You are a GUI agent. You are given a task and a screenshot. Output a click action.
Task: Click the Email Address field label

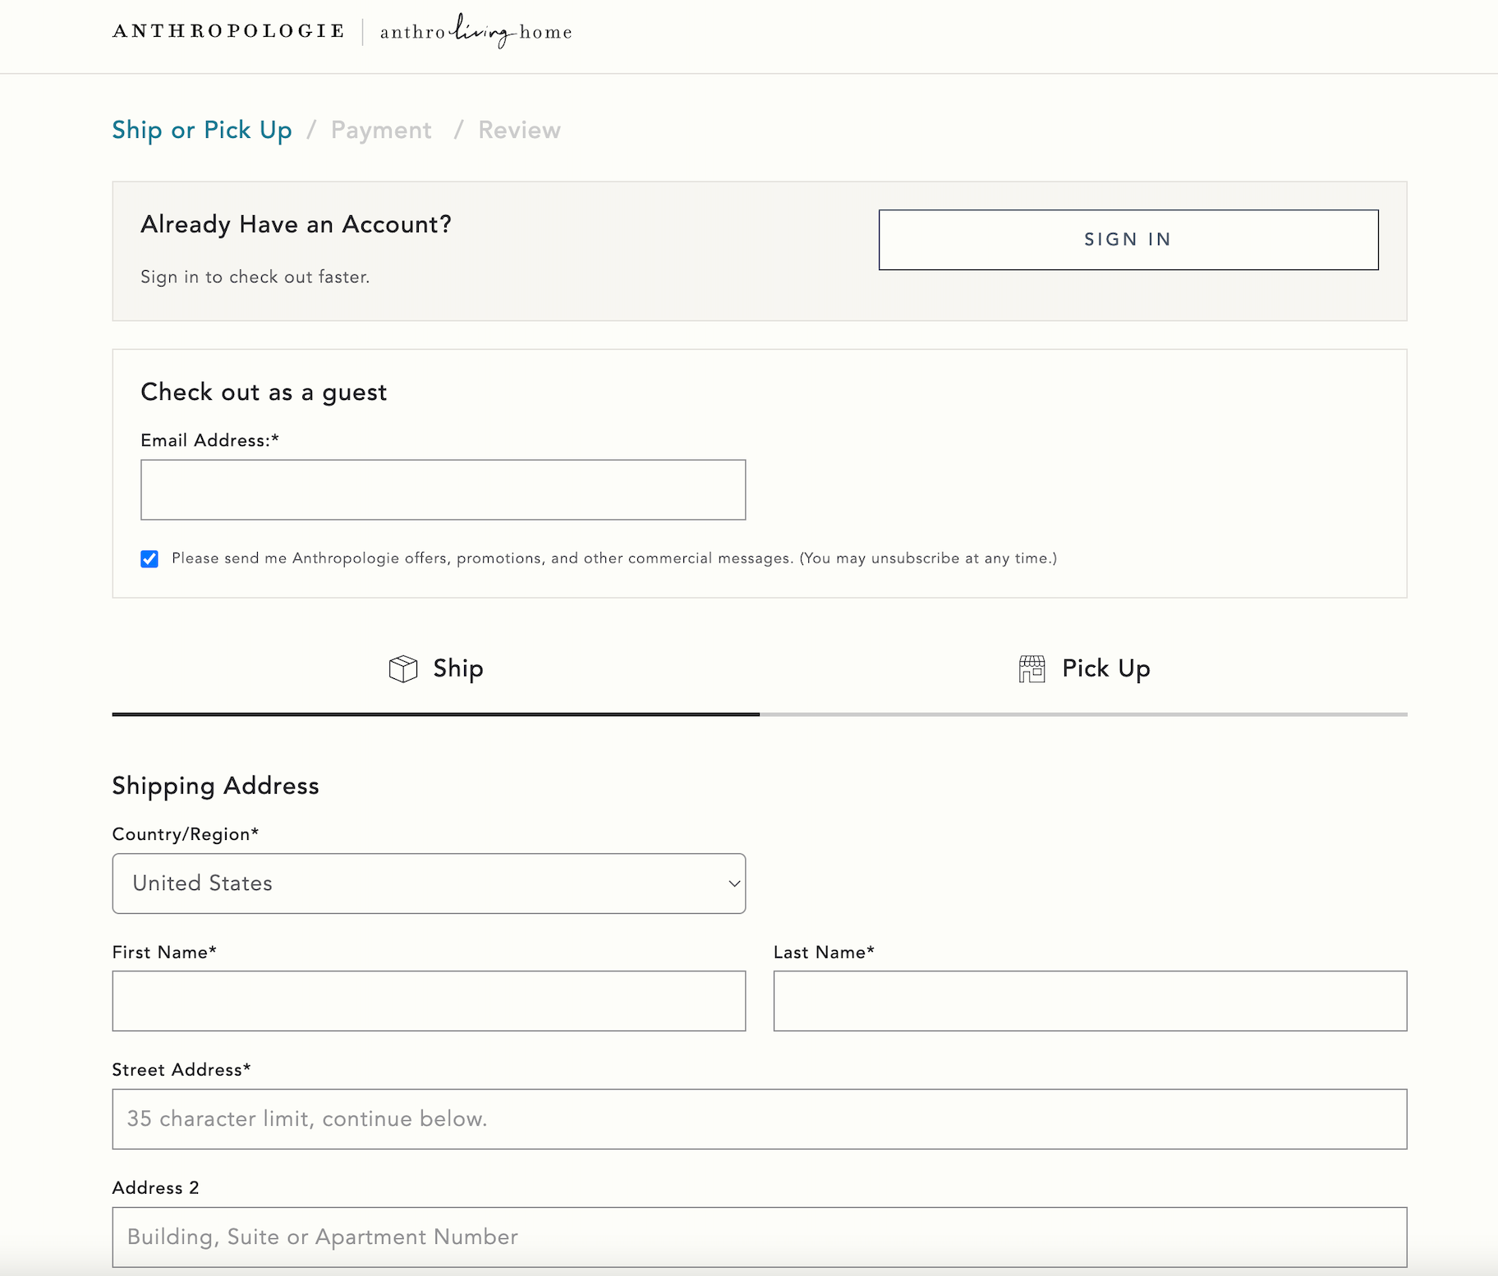click(209, 441)
